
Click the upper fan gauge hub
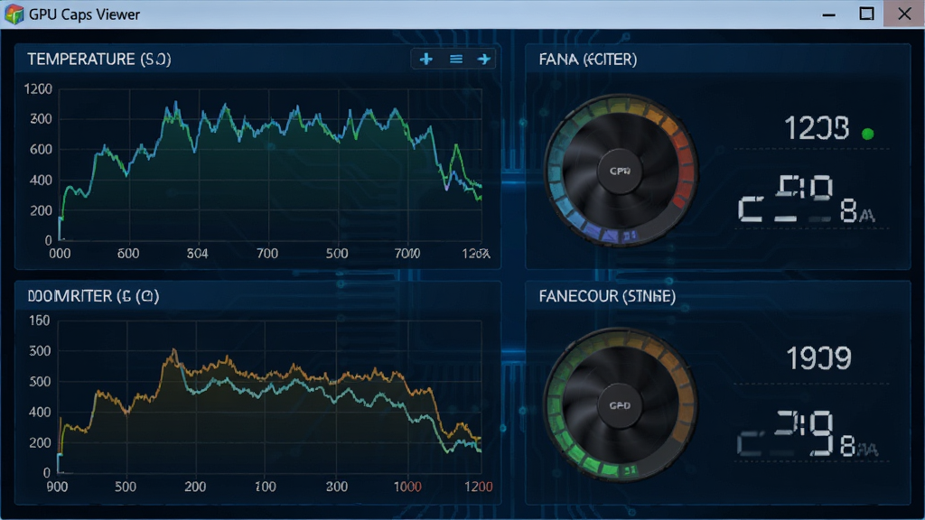[620, 171]
